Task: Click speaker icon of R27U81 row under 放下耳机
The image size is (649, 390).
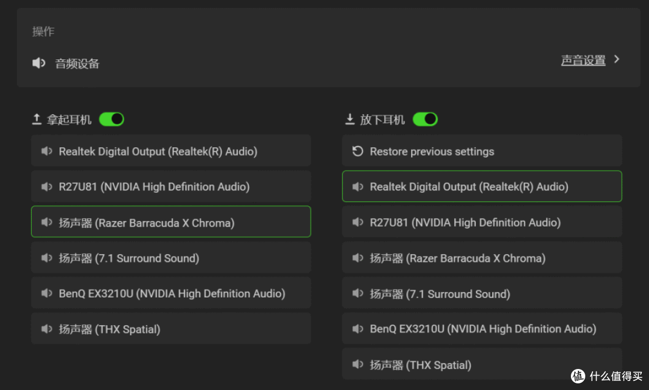Action: (x=358, y=222)
